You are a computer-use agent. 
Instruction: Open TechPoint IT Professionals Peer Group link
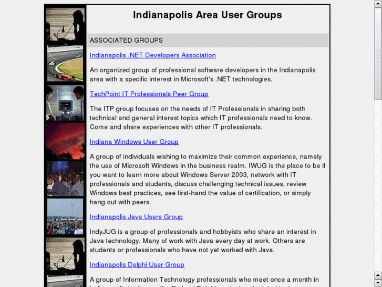point(149,94)
